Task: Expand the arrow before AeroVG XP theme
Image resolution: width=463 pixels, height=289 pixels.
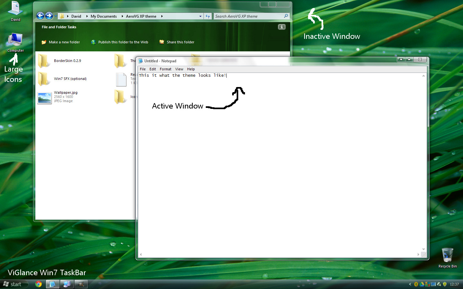Action: (x=122, y=16)
